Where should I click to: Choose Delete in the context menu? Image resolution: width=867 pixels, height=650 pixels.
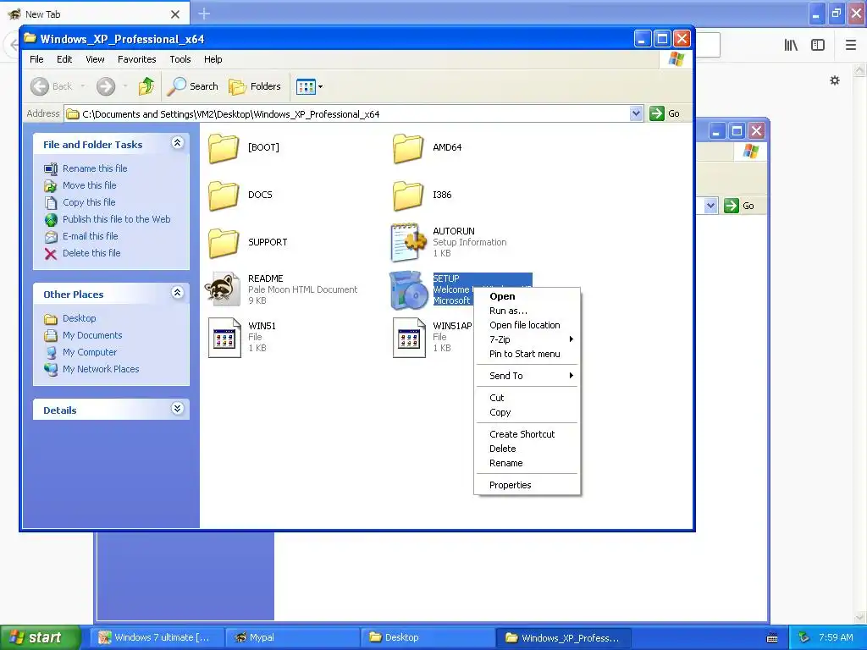tap(527, 449)
